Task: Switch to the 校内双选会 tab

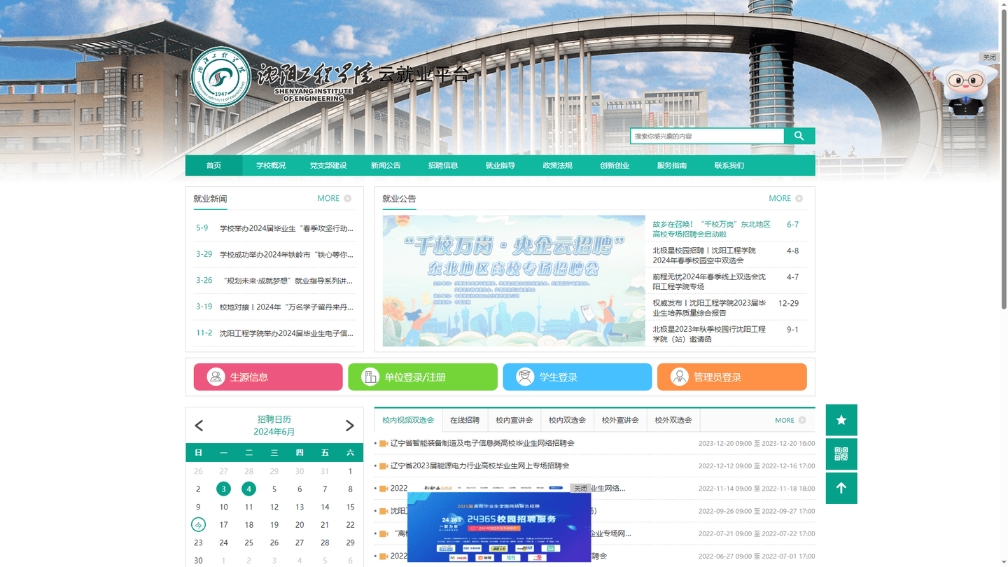Action: (x=567, y=420)
